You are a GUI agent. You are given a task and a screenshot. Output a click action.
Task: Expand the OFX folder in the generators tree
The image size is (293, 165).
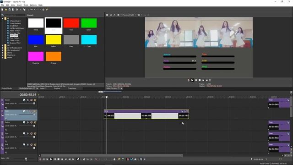pyautogui.click(x=2, y=45)
